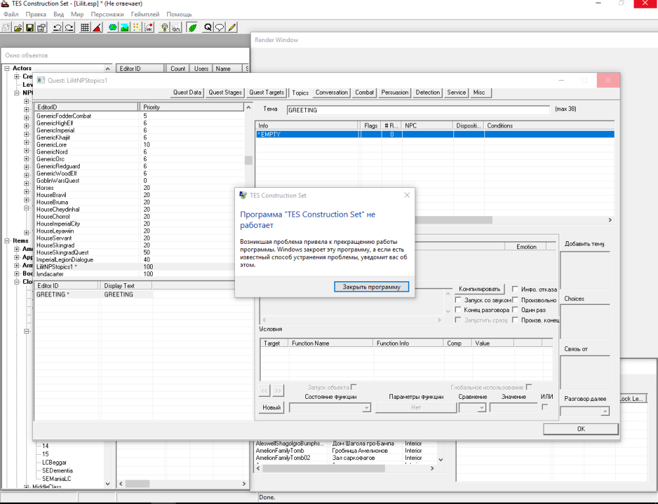Screen dimensions: 658x504
Task: Click info list horizontal scrollbar thumb
Action: pyautogui.click(x=453, y=220)
